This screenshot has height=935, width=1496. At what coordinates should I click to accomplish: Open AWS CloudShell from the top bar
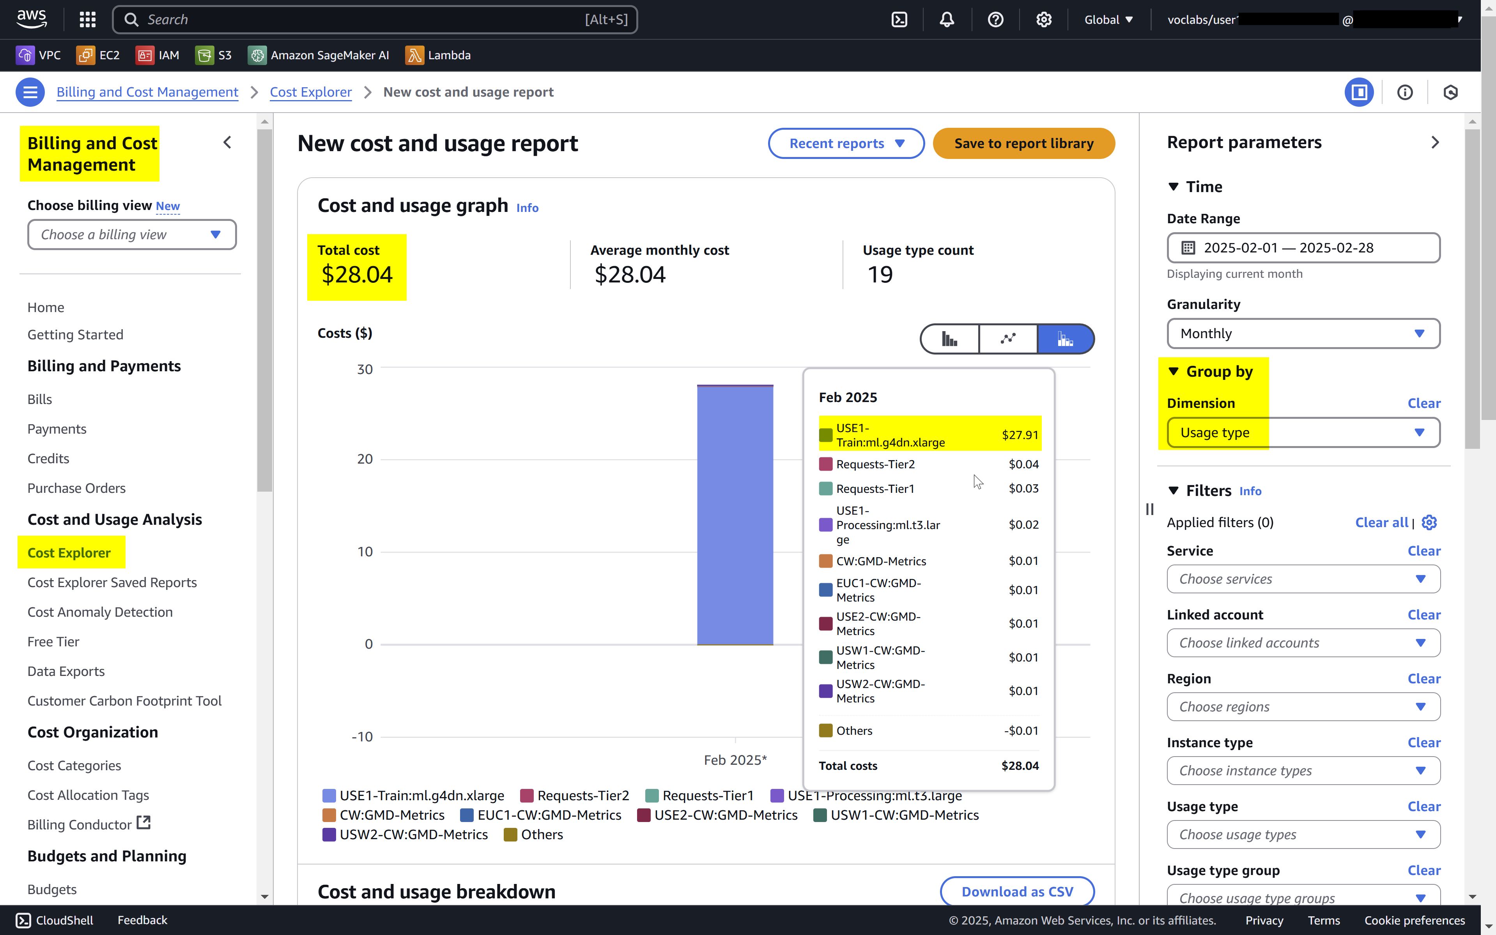899,20
